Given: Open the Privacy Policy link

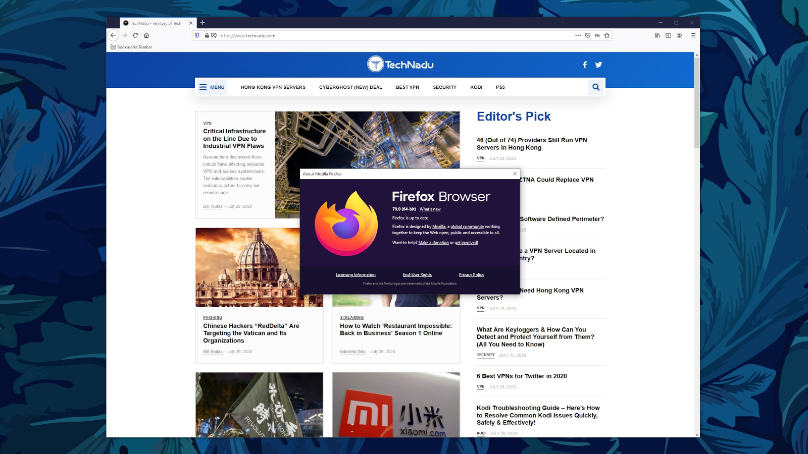Looking at the screenshot, I should pos(471,275).
